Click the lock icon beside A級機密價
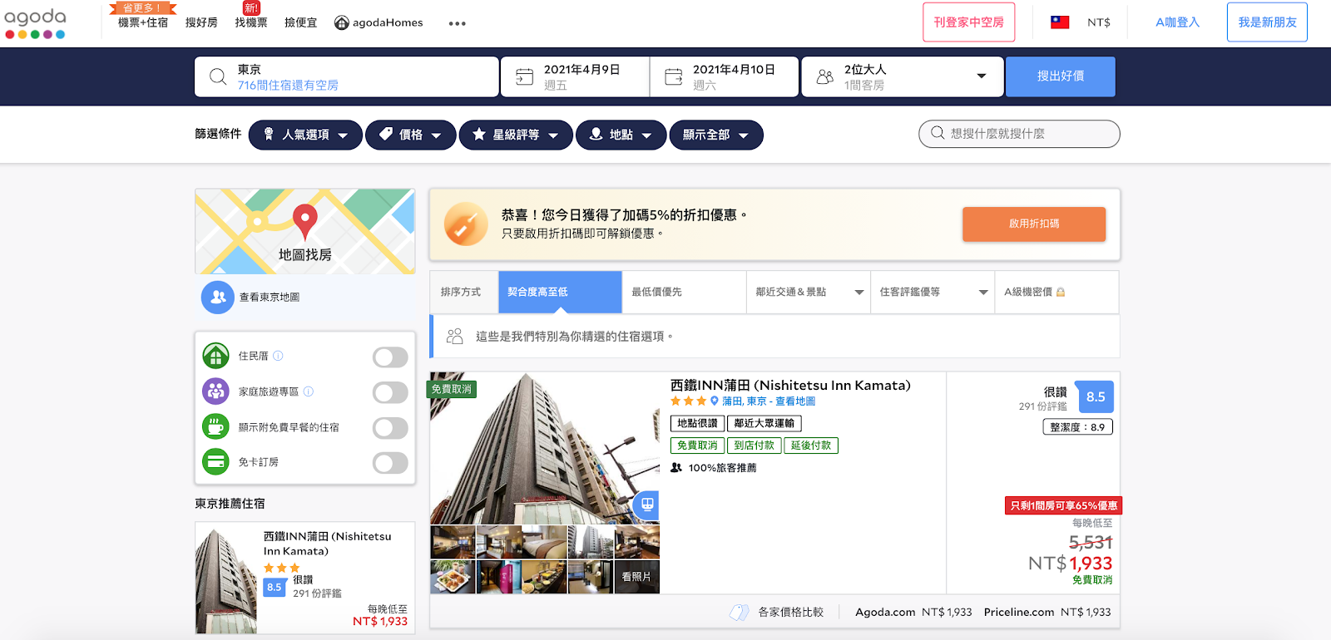 [x=1061, y=292]
